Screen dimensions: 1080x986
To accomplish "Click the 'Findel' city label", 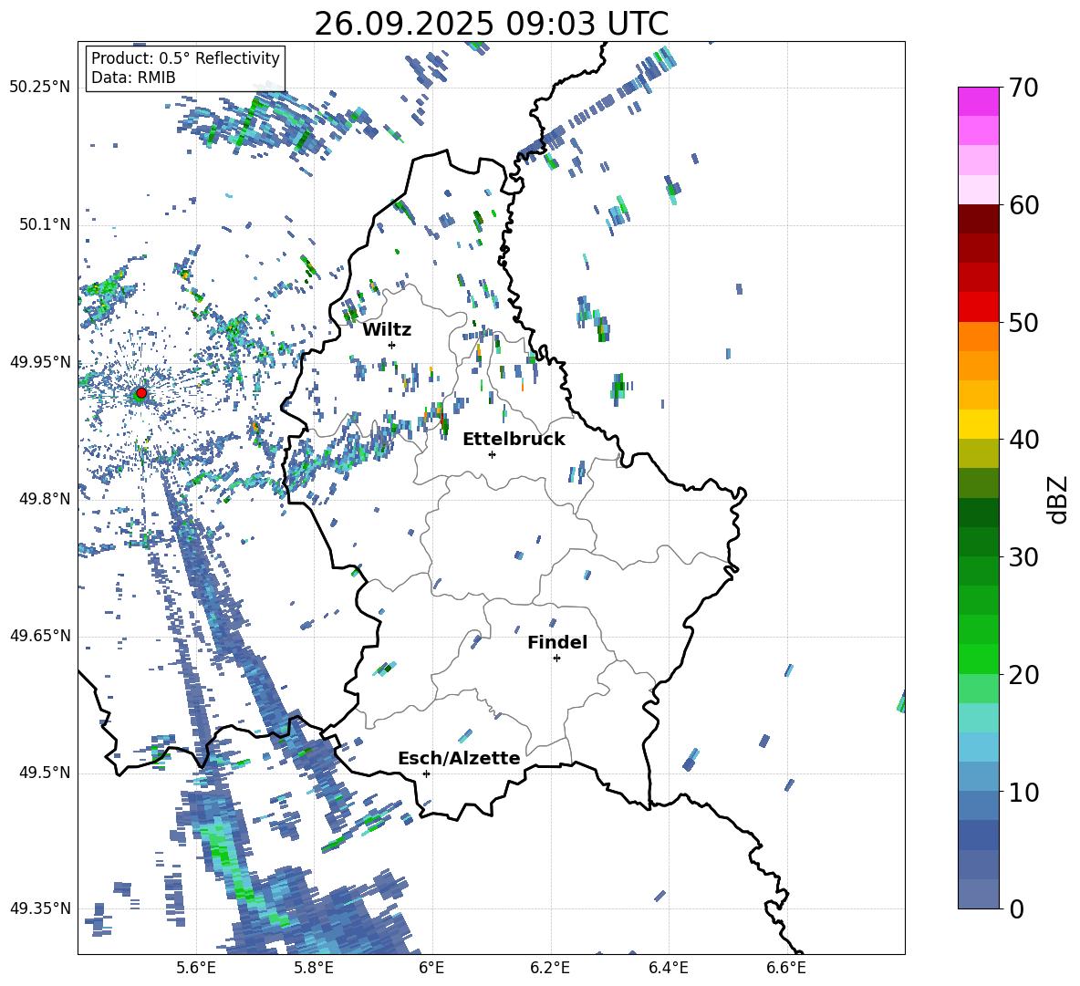I will (x=557, y=642).
